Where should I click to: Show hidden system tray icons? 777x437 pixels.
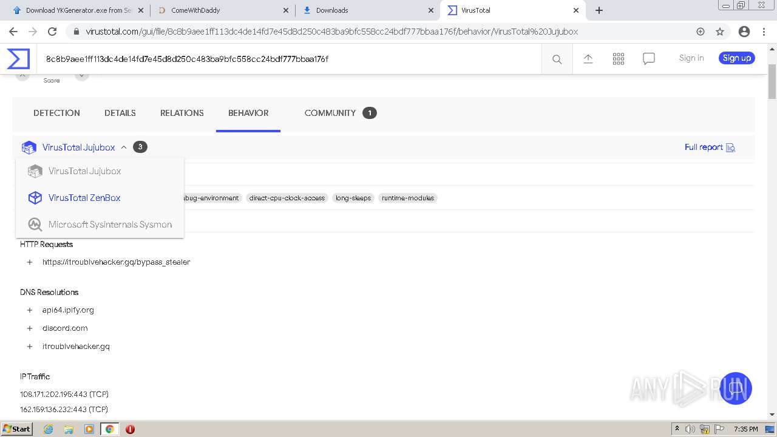(x=677, y=429)
